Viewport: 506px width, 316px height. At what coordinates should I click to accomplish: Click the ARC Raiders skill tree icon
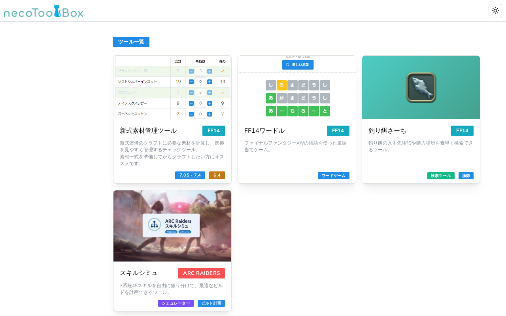click(154, 224)
